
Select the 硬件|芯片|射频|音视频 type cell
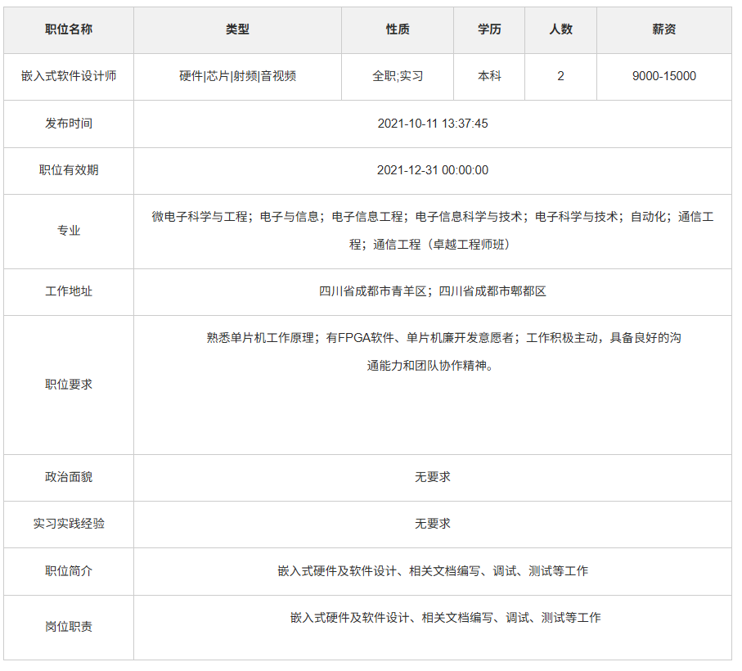(x=237, y=76)
